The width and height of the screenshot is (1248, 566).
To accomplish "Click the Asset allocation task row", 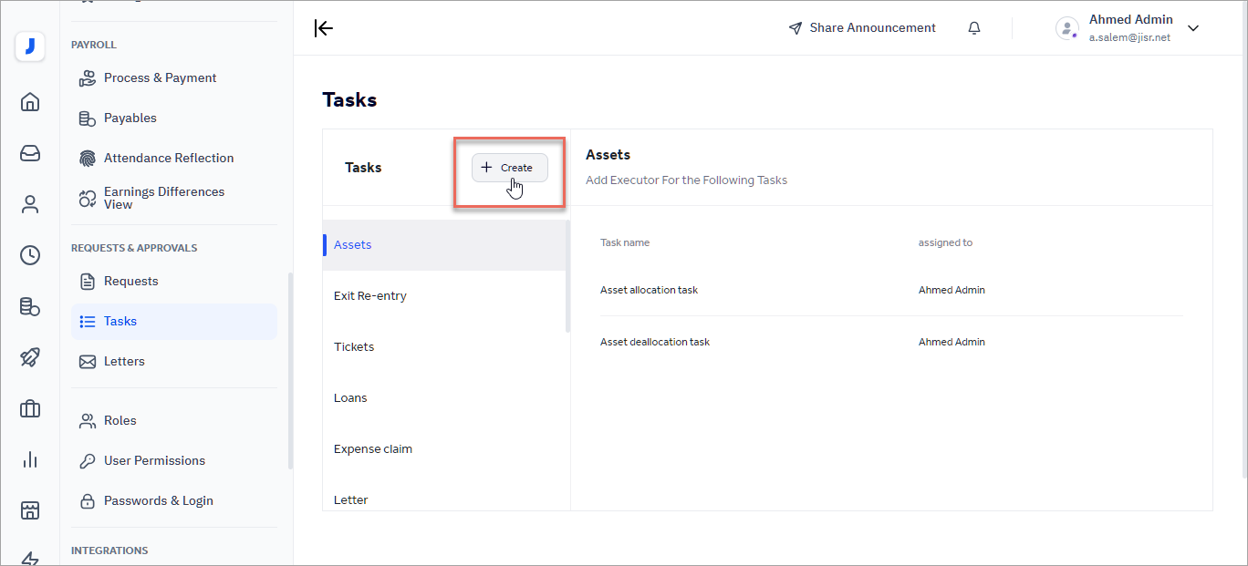I will [x=649, y=291].
